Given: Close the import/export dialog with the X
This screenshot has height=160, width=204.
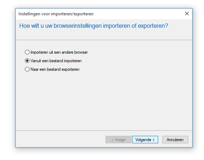Looking at the screenshot, I should tap(187, 14).
